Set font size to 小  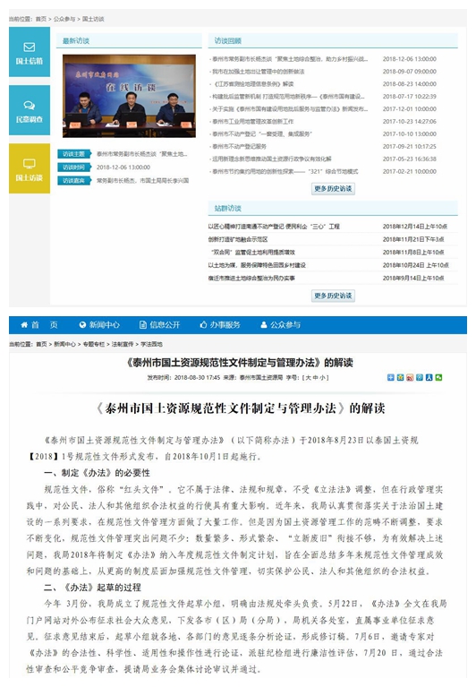321,377
